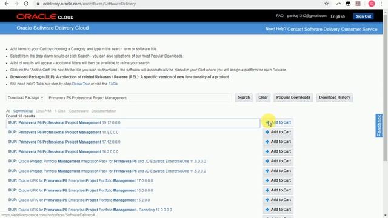This screenshot has height=218, width=388.
Task: Click the Sign Out button
Action: tap(363, 16)
